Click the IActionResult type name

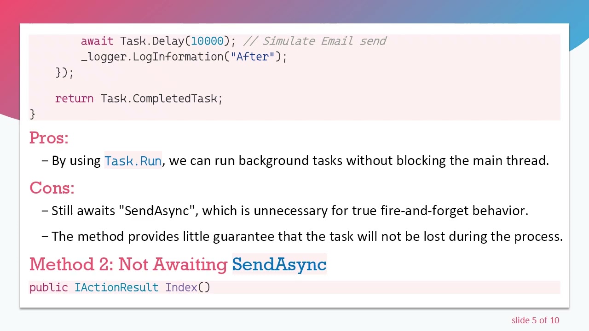click(x=116, y=287)
